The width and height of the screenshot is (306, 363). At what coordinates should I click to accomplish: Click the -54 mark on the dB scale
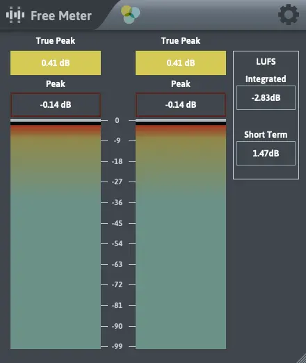coord(117,243)
